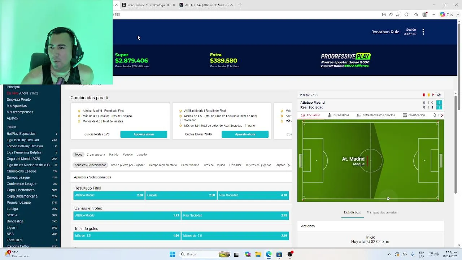Click the read aloud icon in address bar
462x260 pixels.
point(391,14)
